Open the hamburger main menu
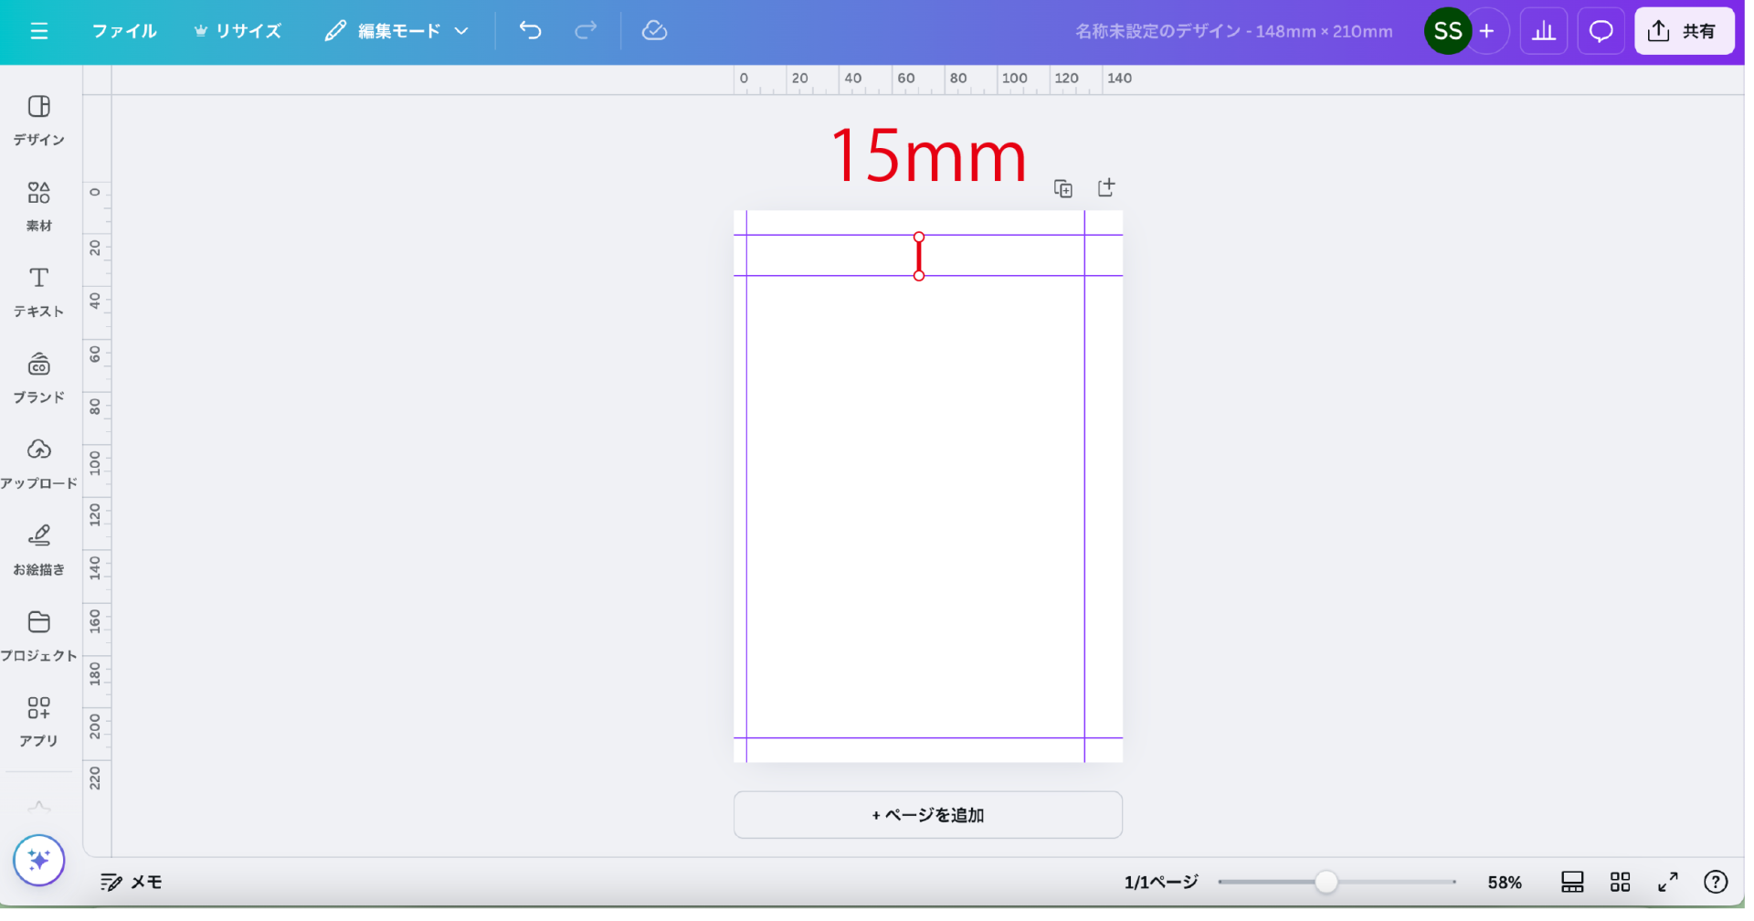 point(38,31)
